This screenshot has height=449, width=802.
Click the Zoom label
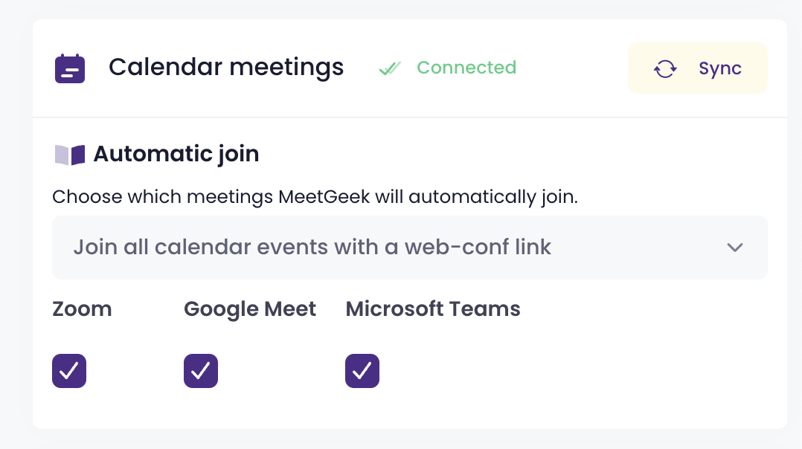[82, 309]
